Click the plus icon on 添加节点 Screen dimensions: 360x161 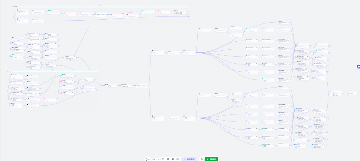click(185, 159)
